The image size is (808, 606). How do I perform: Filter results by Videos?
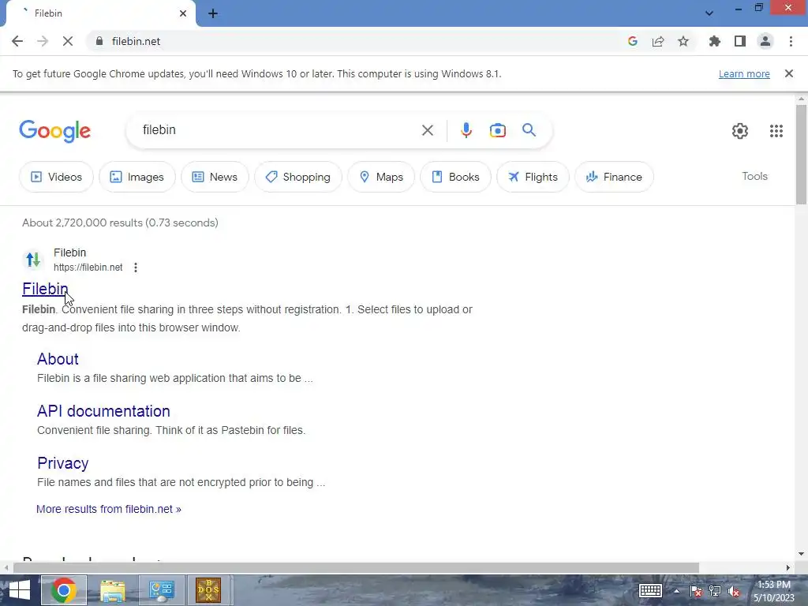[56, 177]
